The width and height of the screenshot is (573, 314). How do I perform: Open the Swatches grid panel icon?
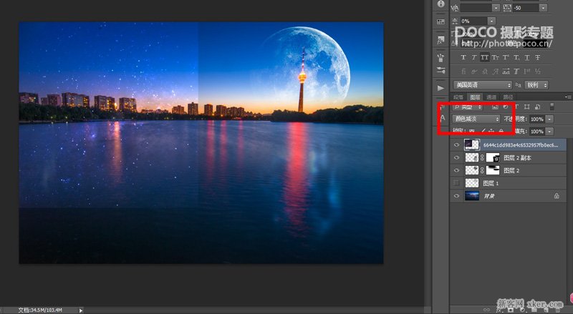[440, 22]
